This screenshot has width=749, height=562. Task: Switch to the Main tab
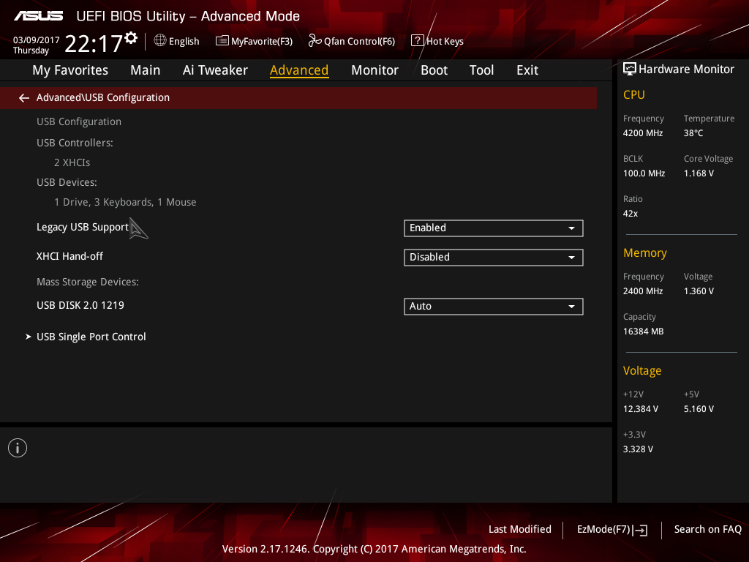(146, 70)
